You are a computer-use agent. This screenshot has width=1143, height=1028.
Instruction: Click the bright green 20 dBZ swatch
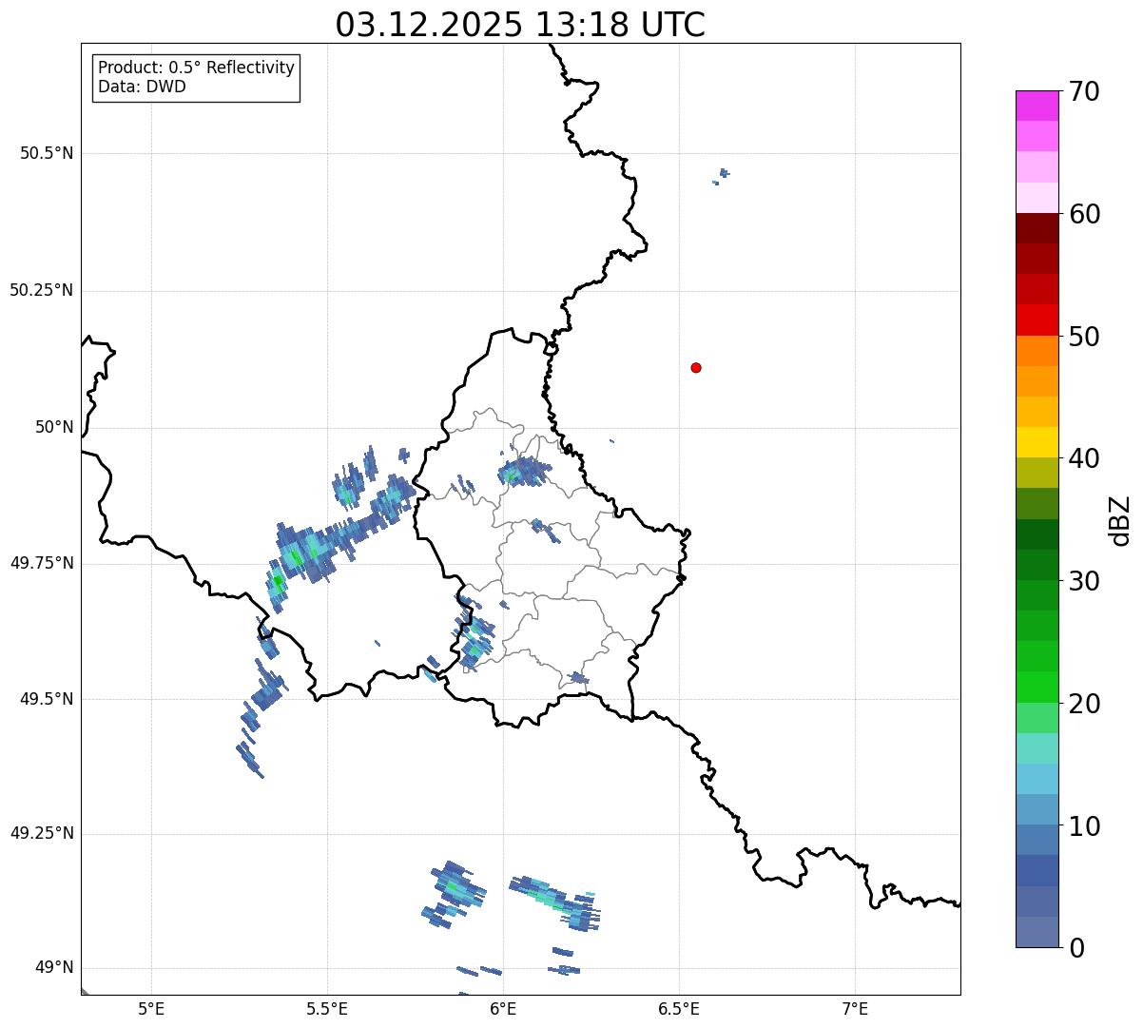click(x=1036, y=688)
